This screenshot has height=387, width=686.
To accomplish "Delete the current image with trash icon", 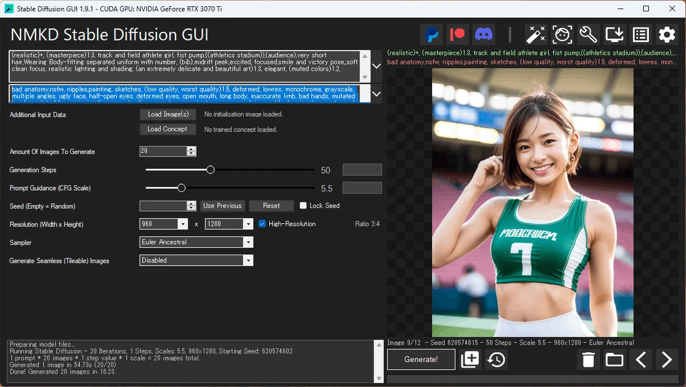I will [588, 360].
